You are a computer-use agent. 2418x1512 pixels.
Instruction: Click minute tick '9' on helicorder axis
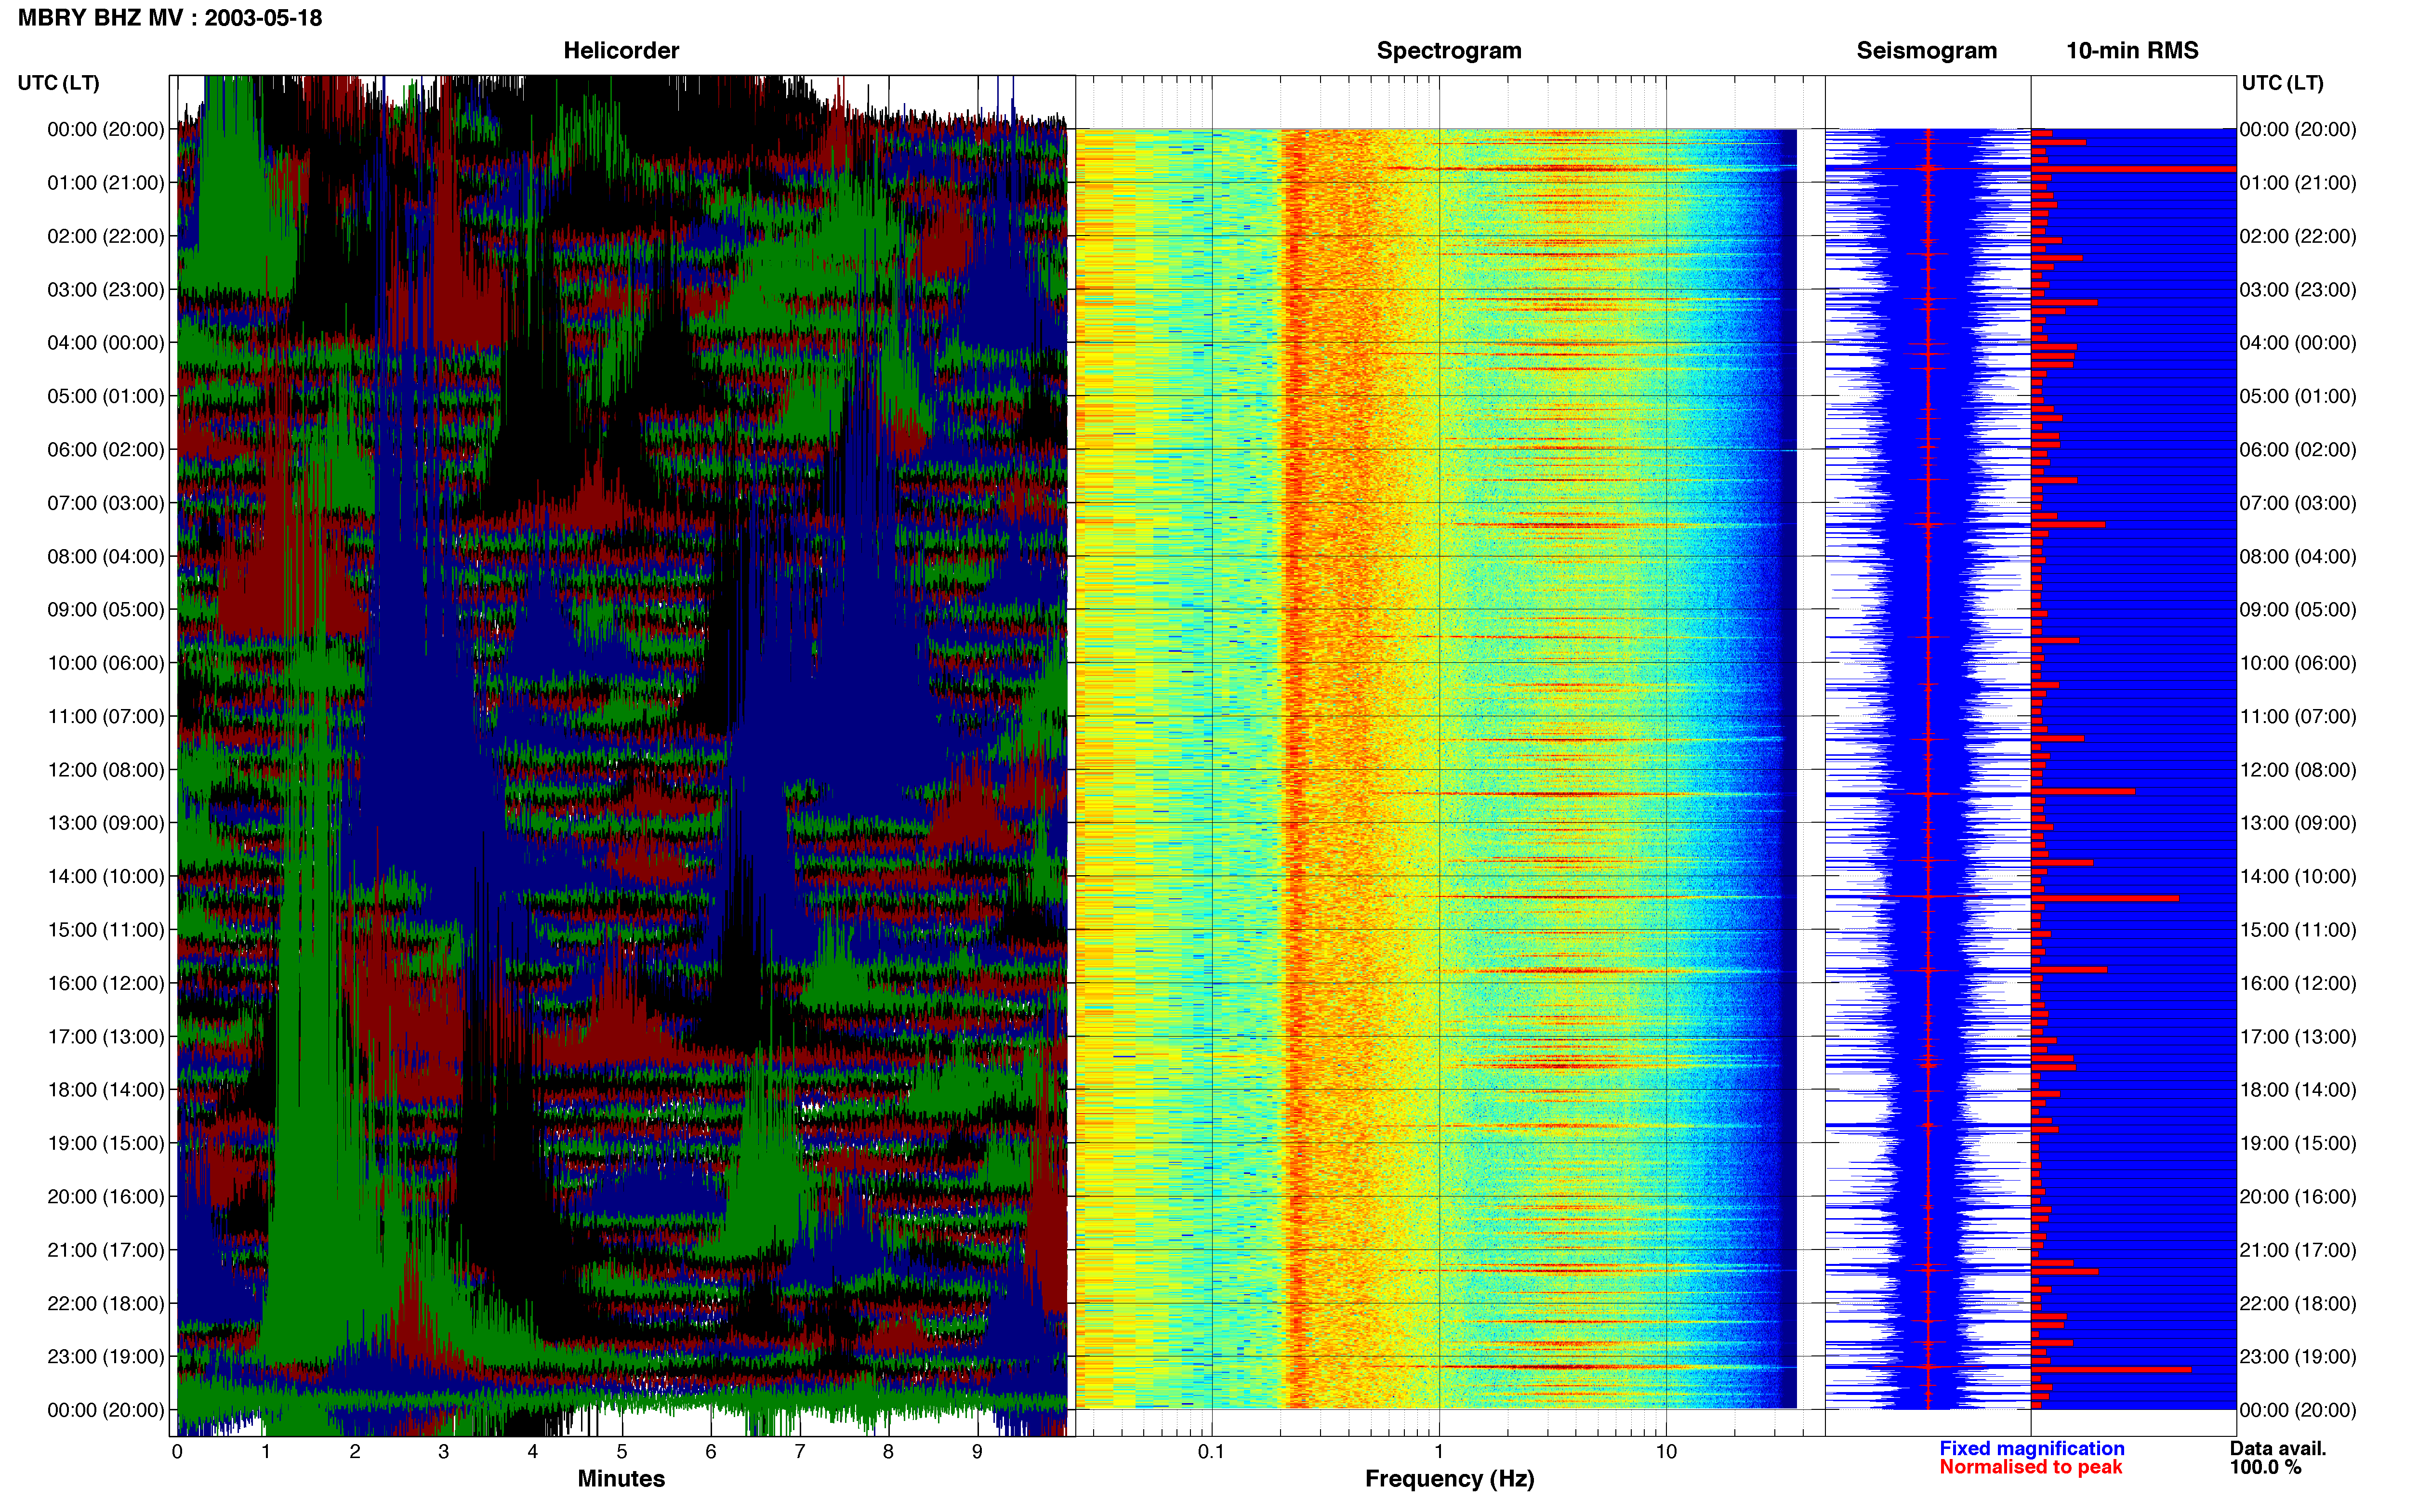(977, 1452)
